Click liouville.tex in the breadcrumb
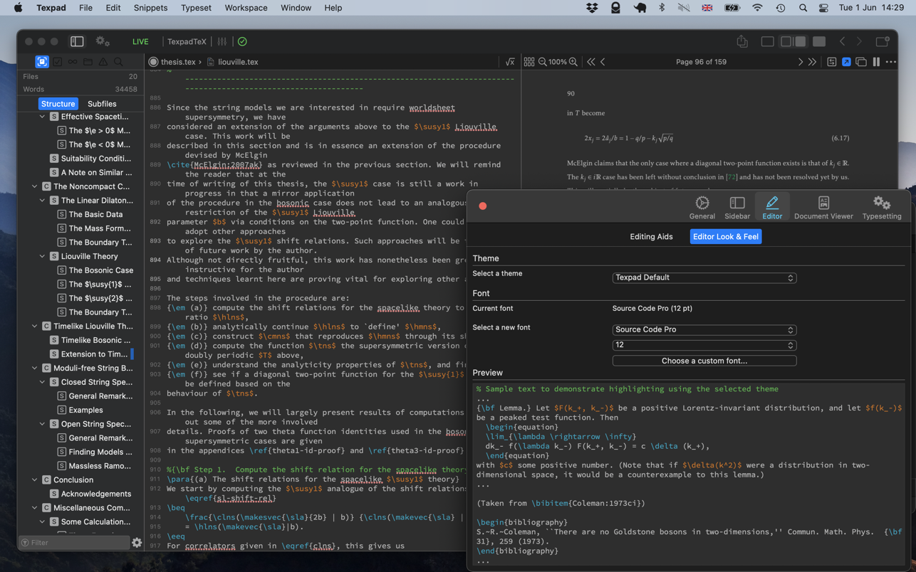Viewport: 916px width, 572px height. [x=238, y=62]
